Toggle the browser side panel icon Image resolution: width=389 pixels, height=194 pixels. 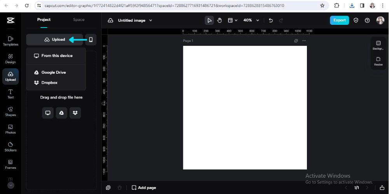pyautogui.click(x=362, y=5)
